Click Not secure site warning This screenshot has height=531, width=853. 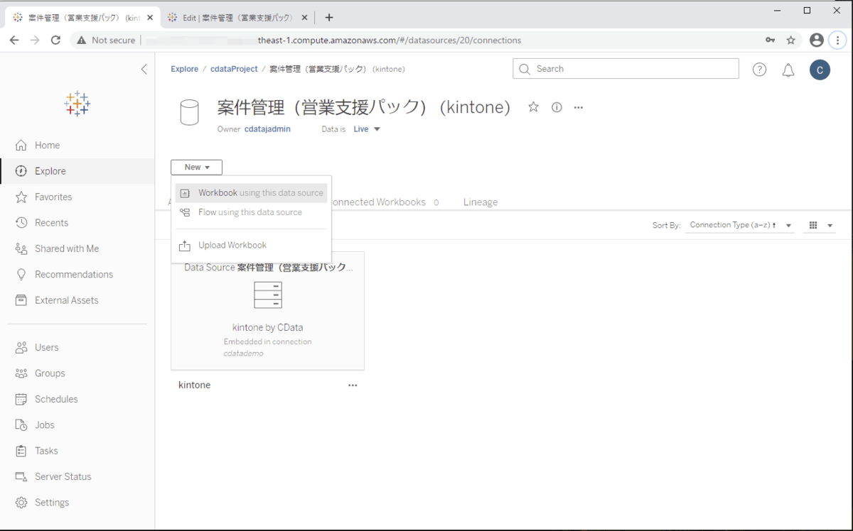[106, 40]
